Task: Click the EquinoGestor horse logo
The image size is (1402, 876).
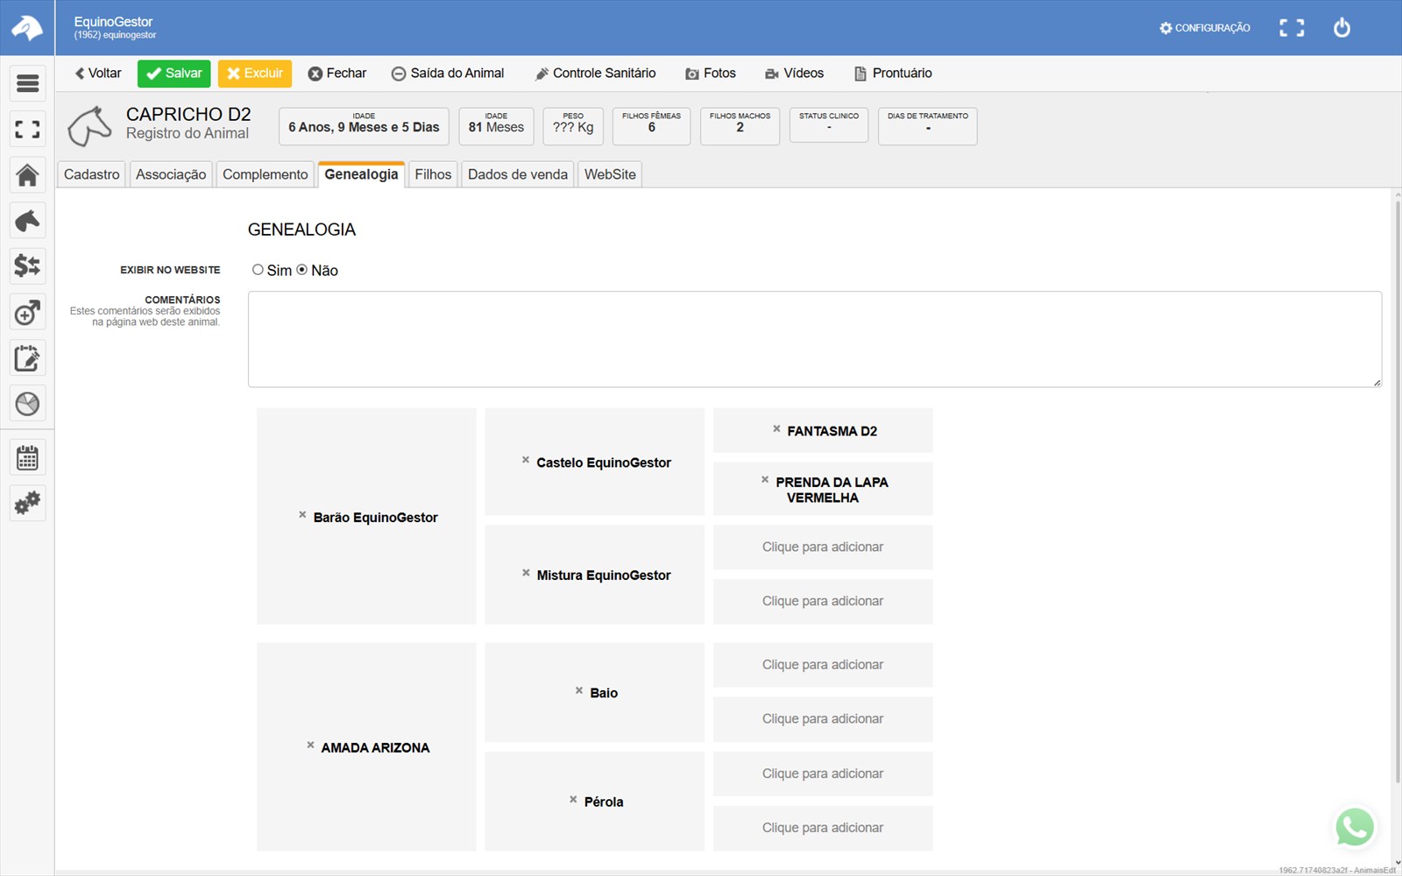Action: click(x=27, y=28)
